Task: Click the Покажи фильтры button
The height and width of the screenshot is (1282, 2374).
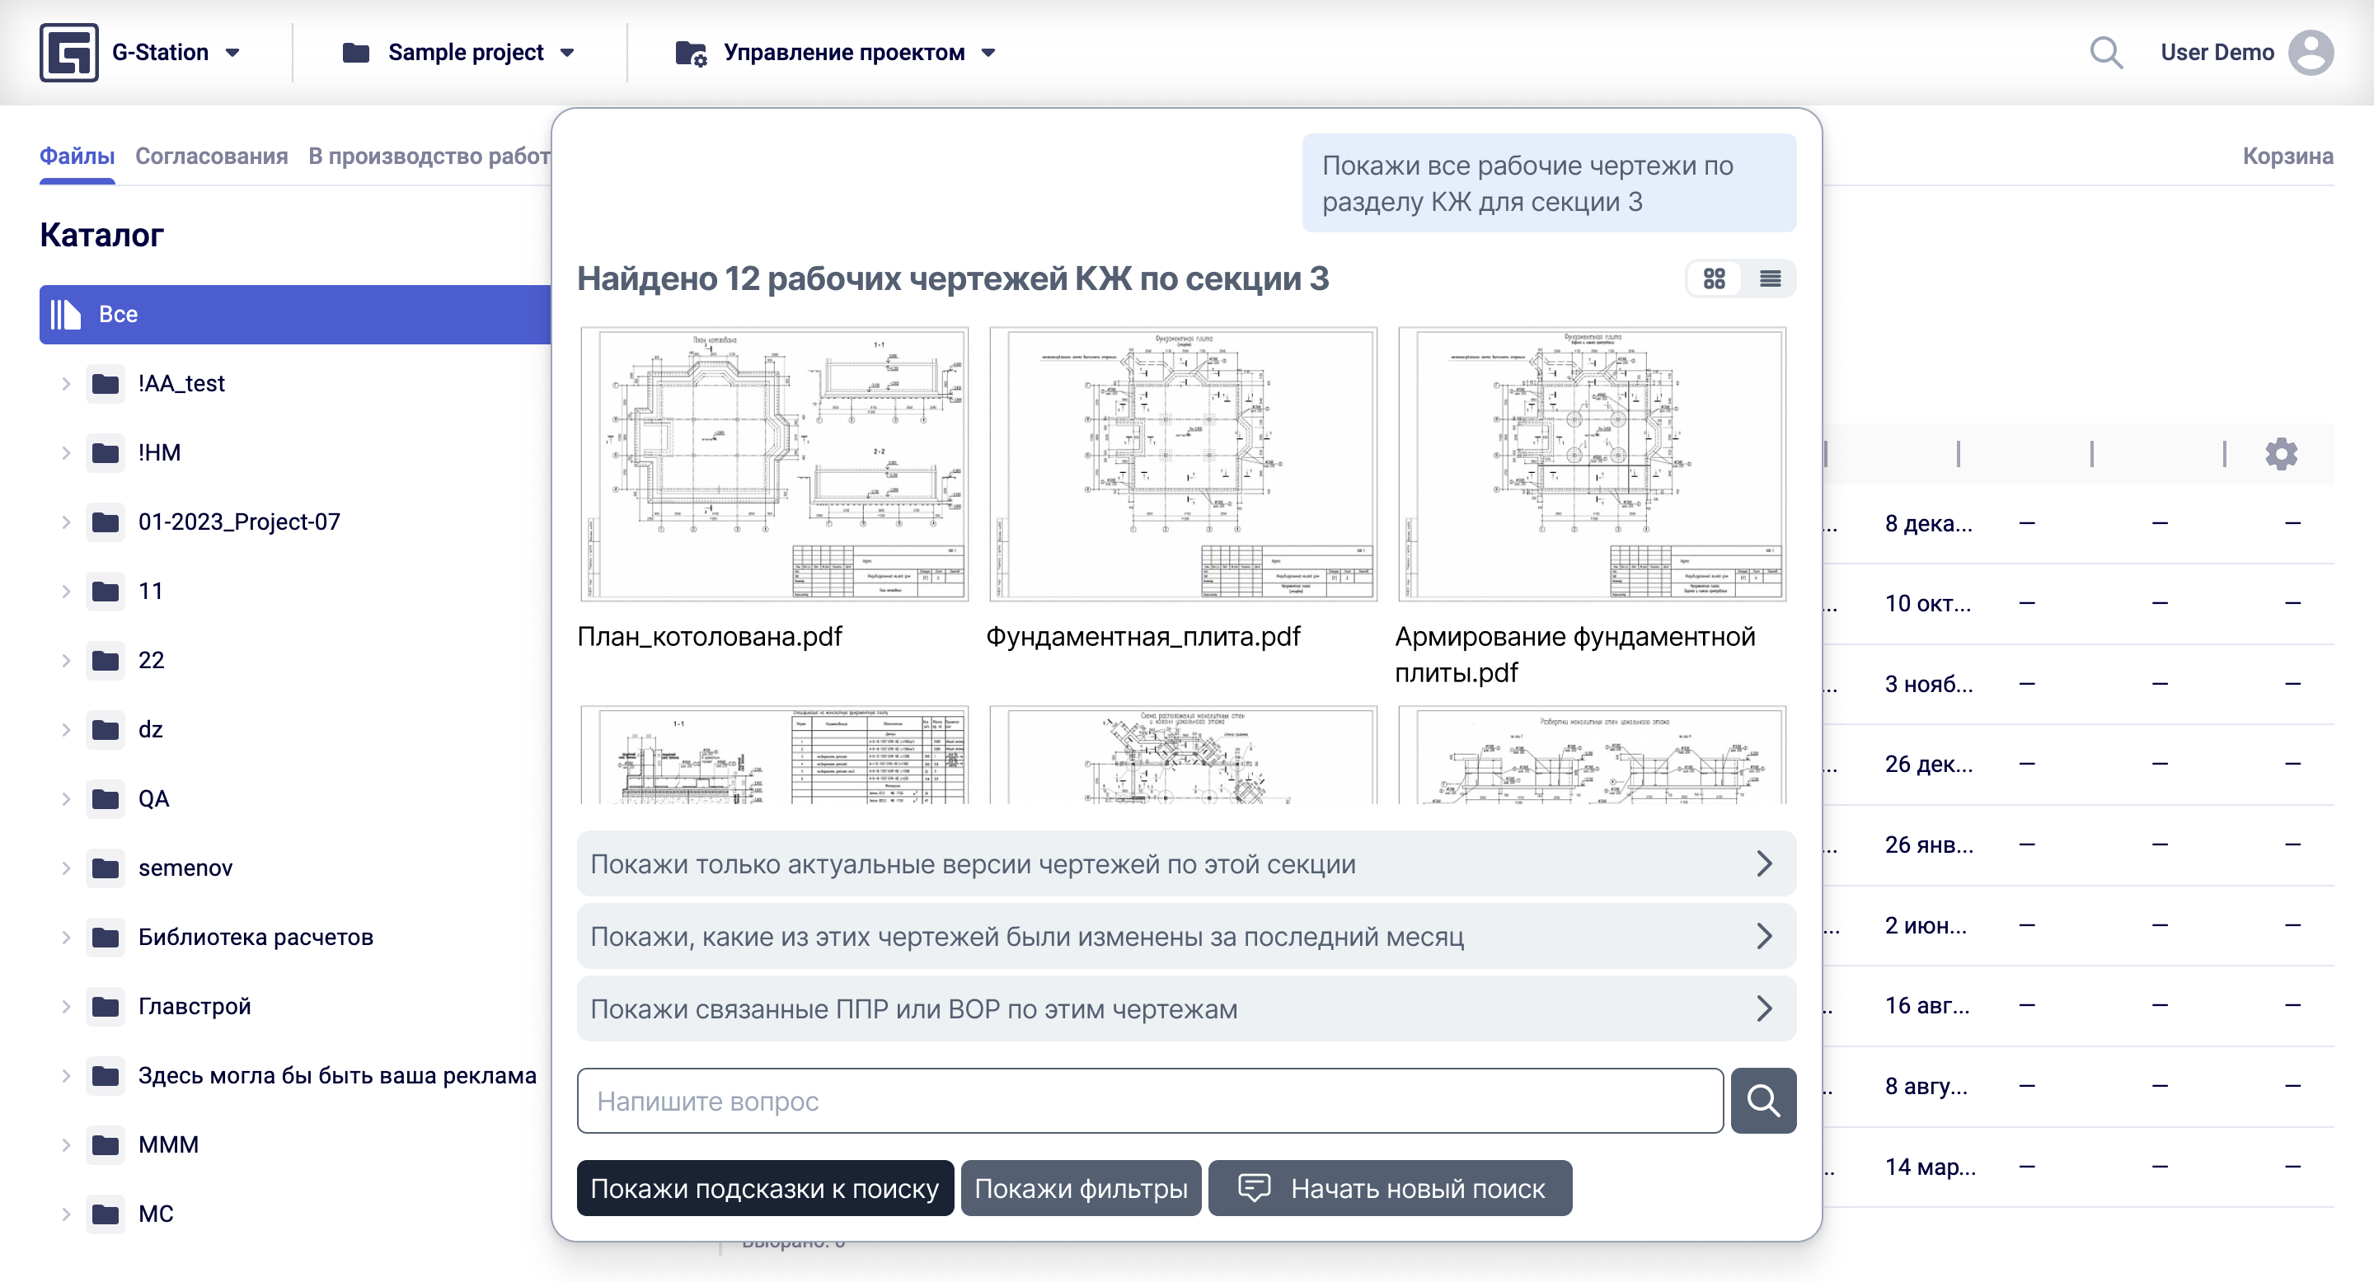Action: pyautogui.click(x=1080, y=1188)
